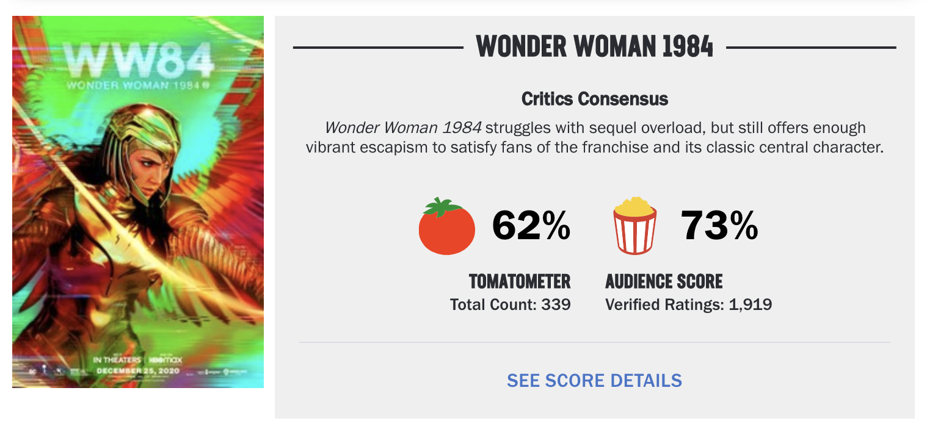The height and width of the screenshot is (432, 927).
Task: Click the divider line above score details
Action: pos(594,342)
